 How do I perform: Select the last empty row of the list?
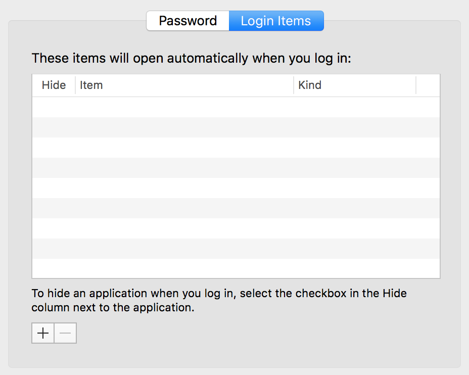pos(236,268)
